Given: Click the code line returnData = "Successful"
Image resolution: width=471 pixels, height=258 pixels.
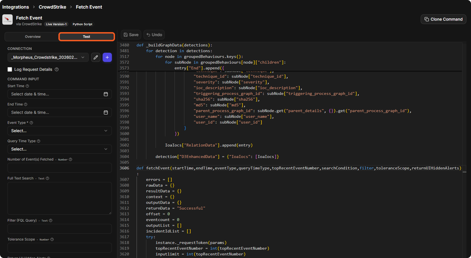Looking at the screenshot, I should [x=176, y=208].
